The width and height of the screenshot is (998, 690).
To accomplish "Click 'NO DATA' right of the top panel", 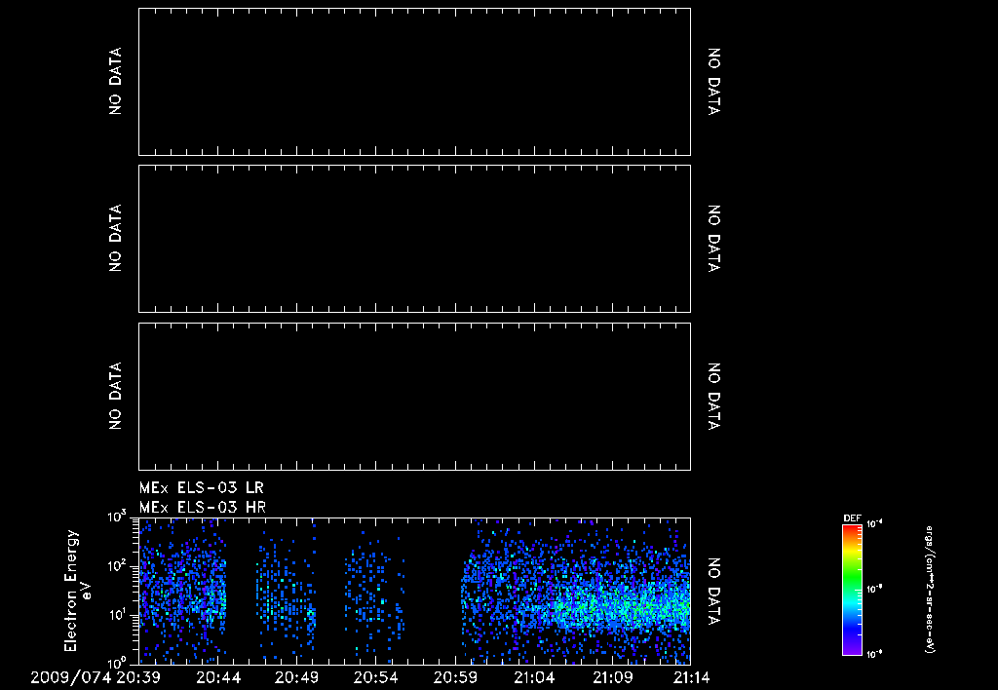I will [x=714, y=82].
